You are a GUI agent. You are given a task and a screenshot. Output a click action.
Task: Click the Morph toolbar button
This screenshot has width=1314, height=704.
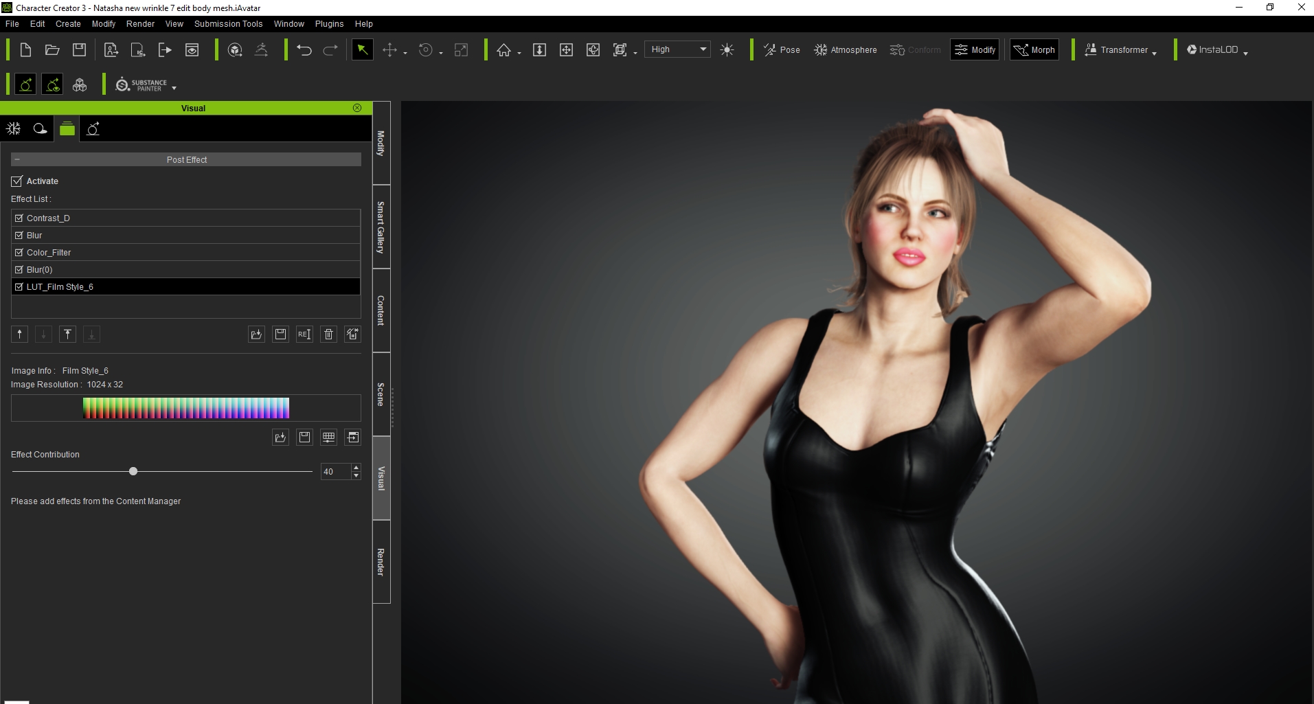pyautogui.click(x=1034, y=49)
